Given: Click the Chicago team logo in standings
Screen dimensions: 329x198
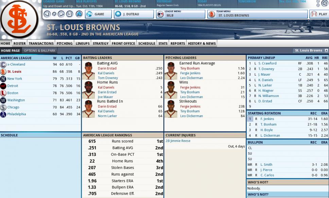Looking at the screenshot, I should pyautogui.click(x=3, y=107).
